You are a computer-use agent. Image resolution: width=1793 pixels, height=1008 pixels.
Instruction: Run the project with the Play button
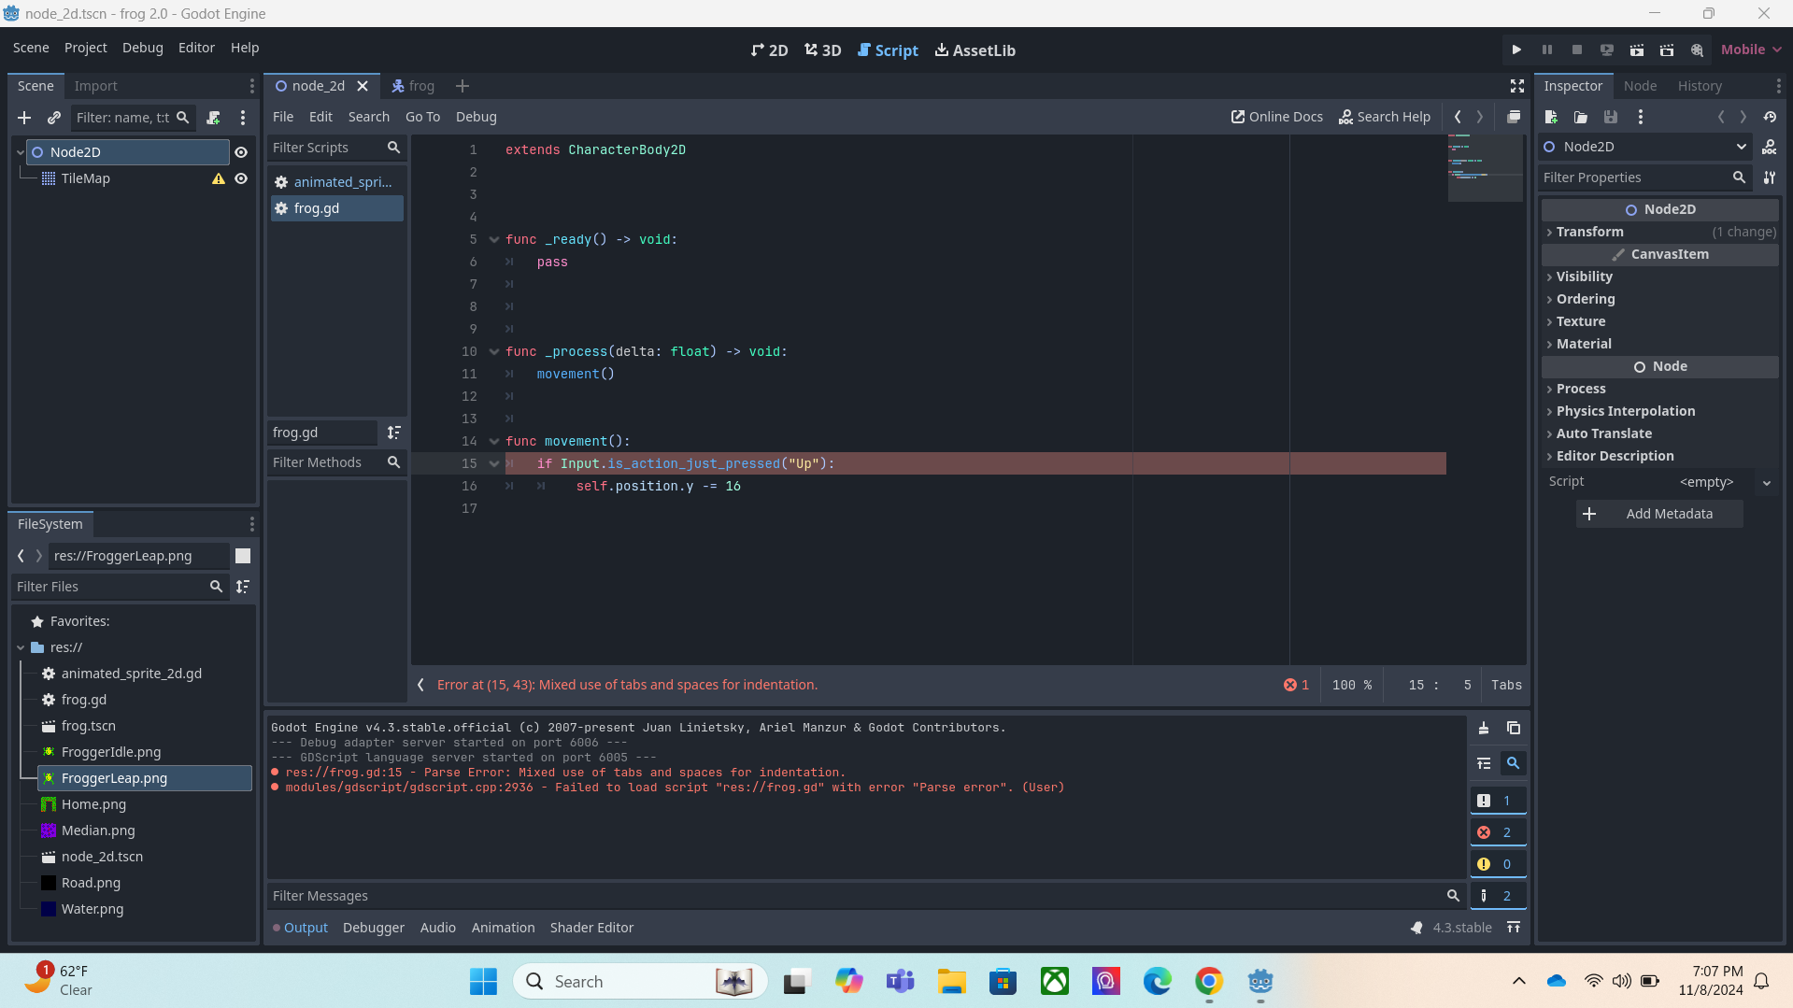pyautogui.click(x=1516, y=50)
